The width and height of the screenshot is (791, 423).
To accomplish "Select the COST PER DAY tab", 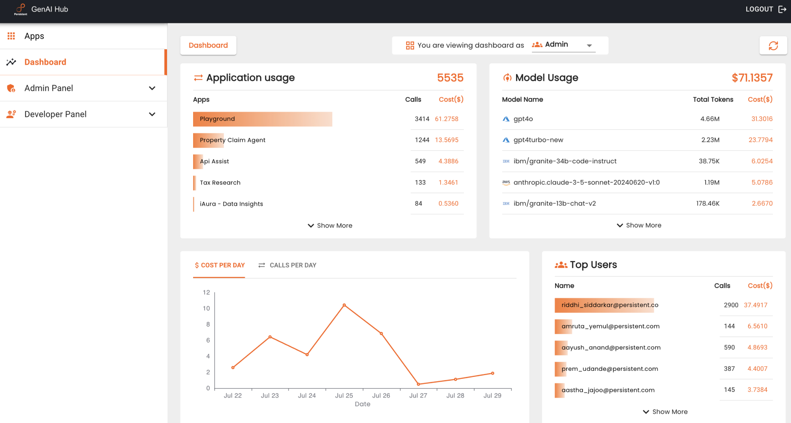I will [x=219, y=265].
